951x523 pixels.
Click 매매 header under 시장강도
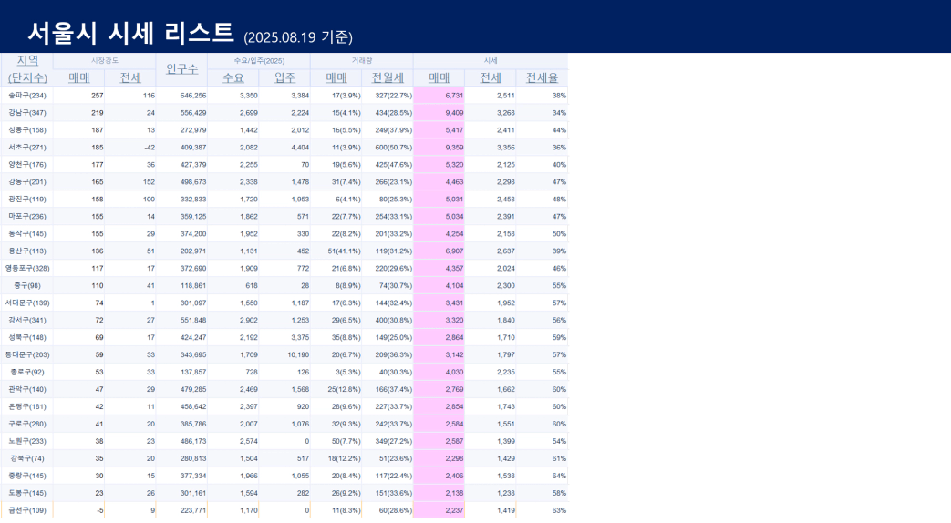pyautogui.click(x=78, y=77)
